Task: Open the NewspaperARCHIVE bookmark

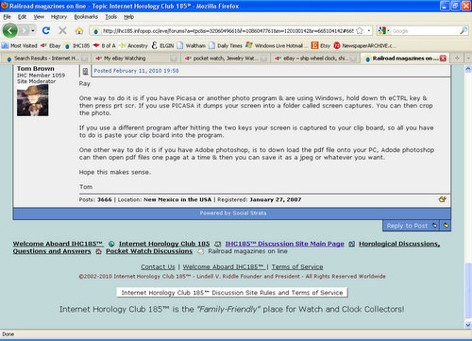Action: pos(364,45)
